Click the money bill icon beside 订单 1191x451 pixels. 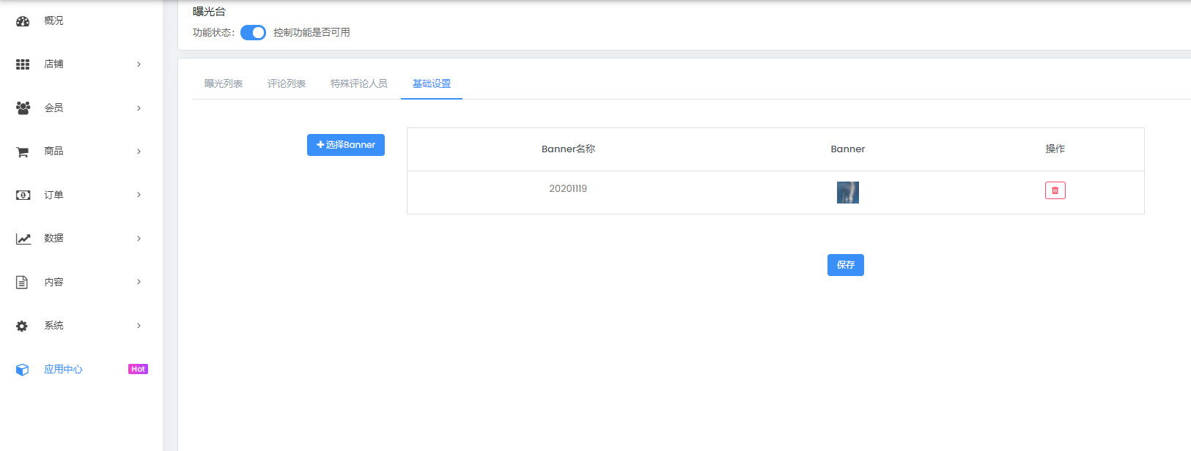point(23,195)
